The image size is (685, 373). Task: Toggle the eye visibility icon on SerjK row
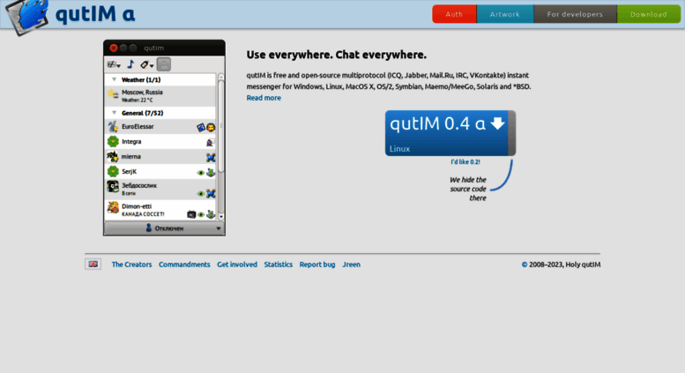200,173
